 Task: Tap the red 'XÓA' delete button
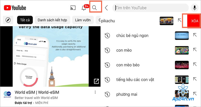tap(194, 21)
